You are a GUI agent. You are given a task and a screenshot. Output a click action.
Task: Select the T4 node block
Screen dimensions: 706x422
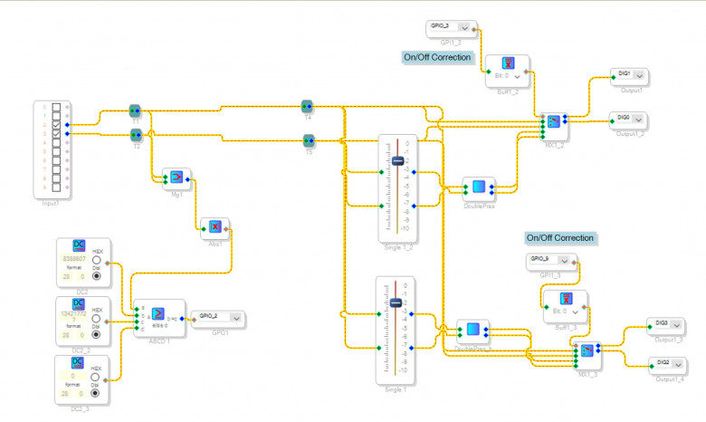click(307, 106)
